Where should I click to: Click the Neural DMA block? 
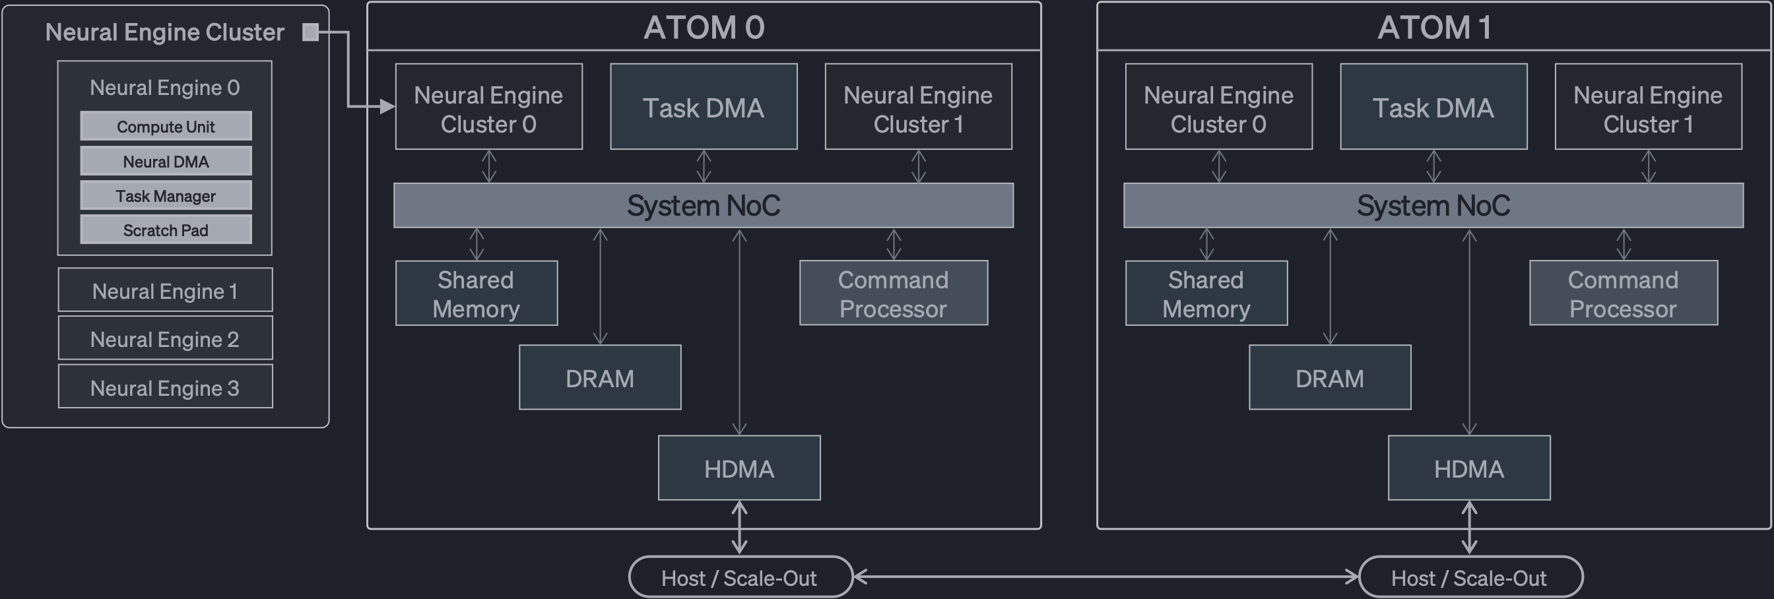click(x=166, y=161)
